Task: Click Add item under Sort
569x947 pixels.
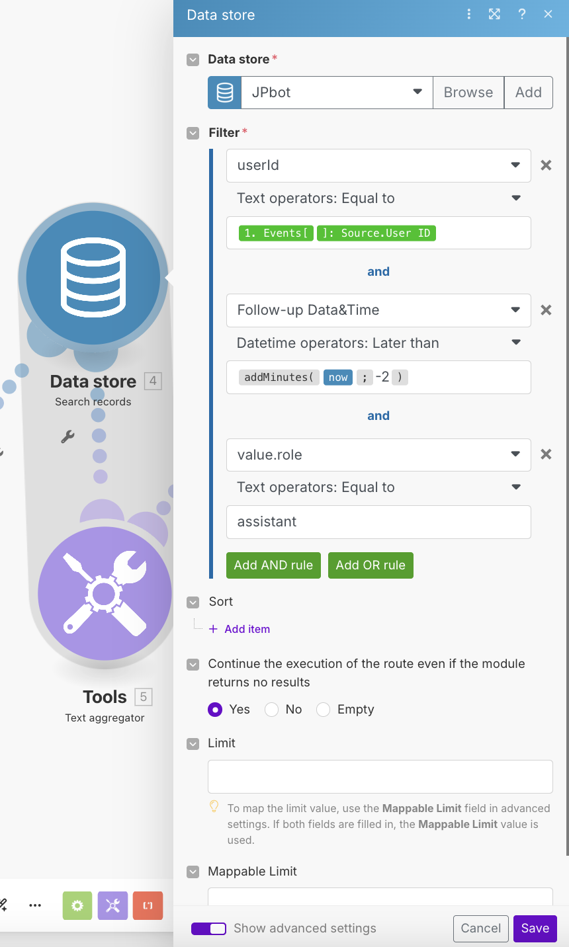Action: 246,629
